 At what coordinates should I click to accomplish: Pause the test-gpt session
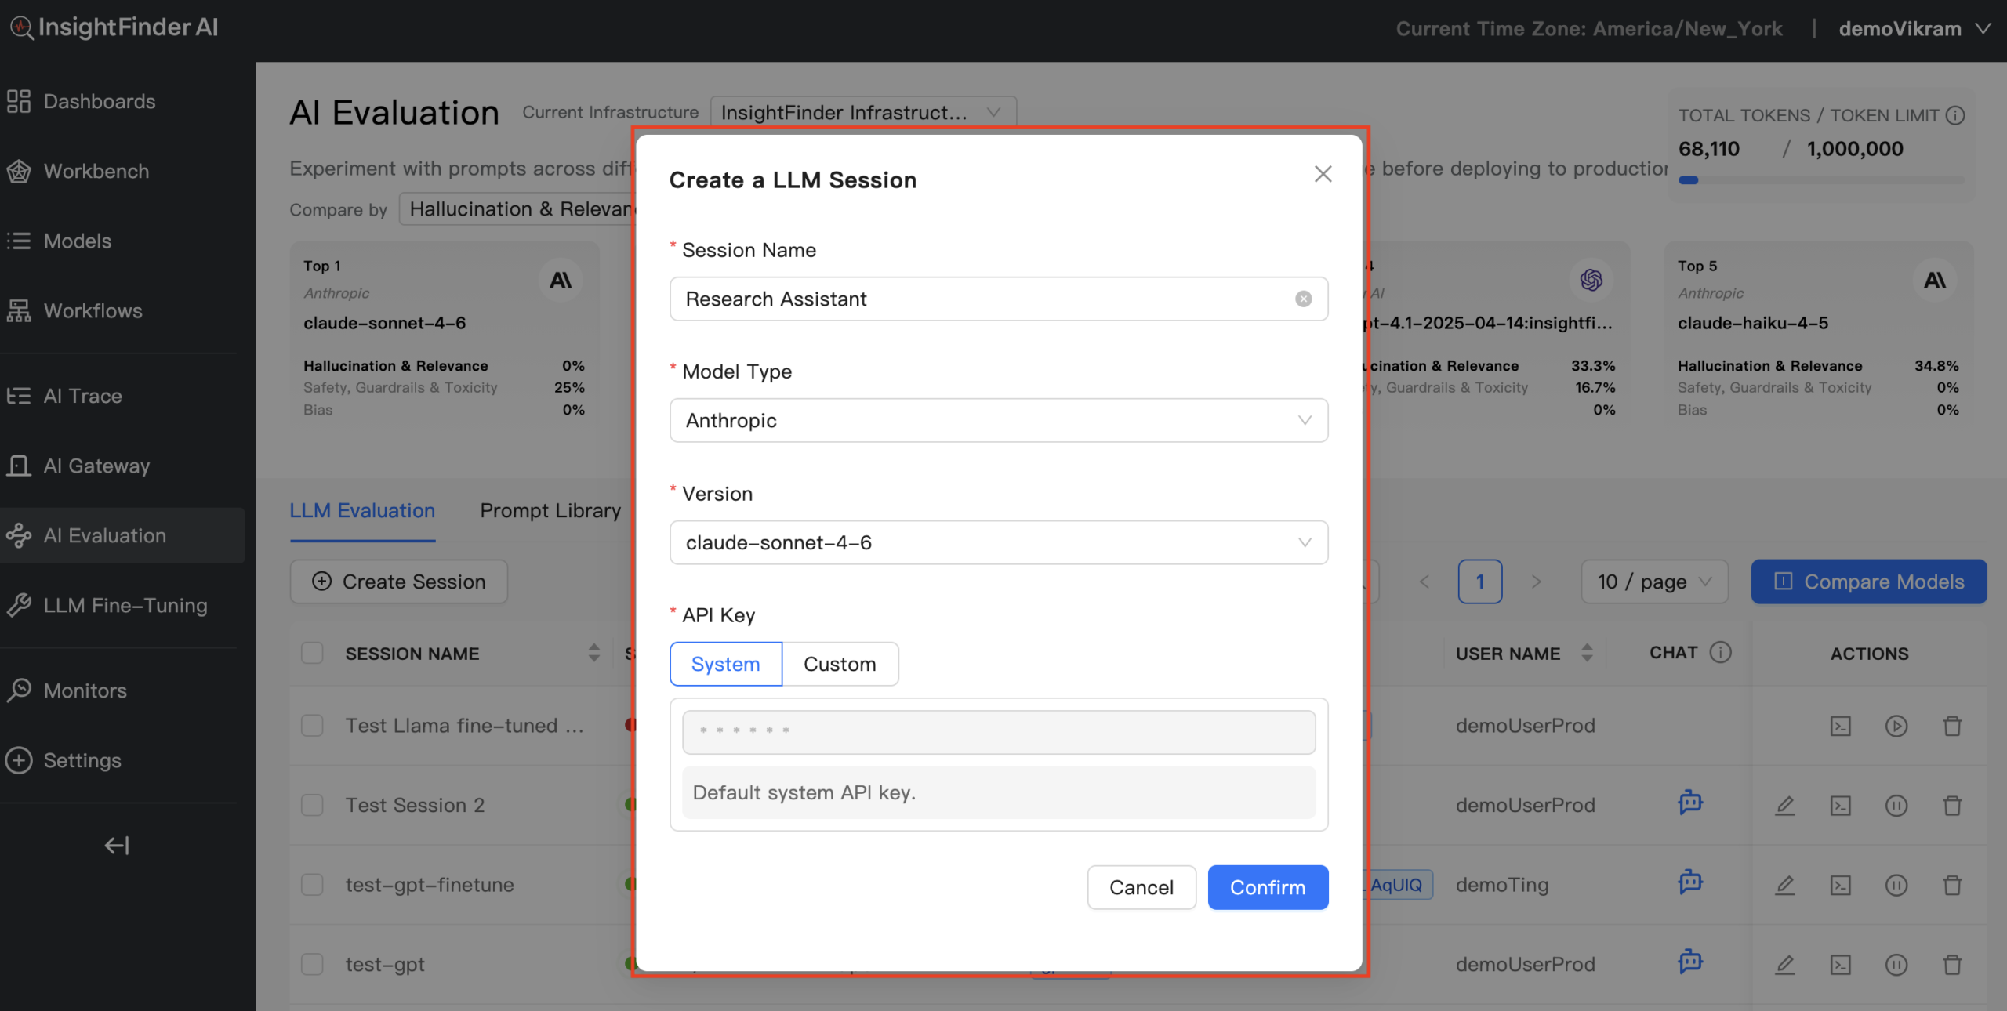1896,965
